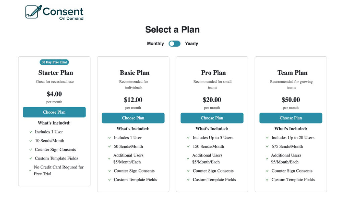This screenshot has width=343, height=200.
Task: Click checkmark beside Starter's 10 Sends/Month
Action: click(x=30, y=141)
